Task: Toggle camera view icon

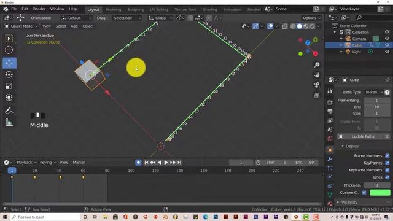Action: tap(317, 85)
